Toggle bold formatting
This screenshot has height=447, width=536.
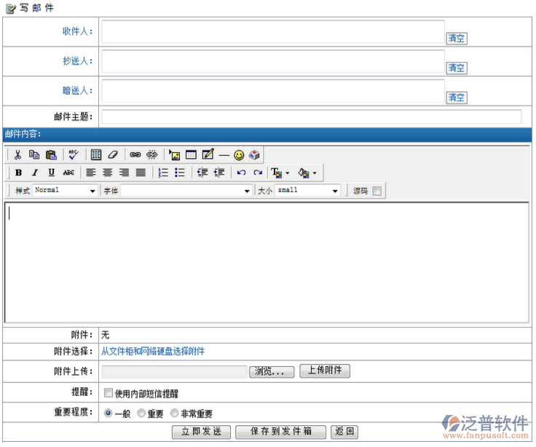(x=18, y=173)
